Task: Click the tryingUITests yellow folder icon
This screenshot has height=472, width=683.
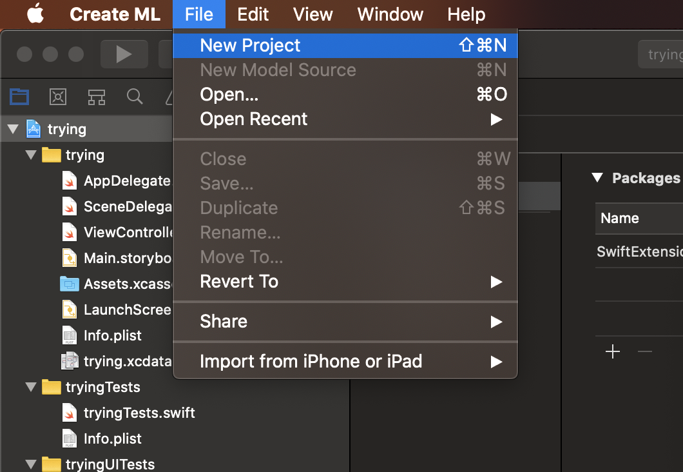Action: coord(52,464)
